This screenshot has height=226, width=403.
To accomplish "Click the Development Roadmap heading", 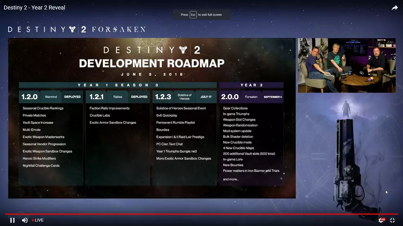I will click(152, 64).
